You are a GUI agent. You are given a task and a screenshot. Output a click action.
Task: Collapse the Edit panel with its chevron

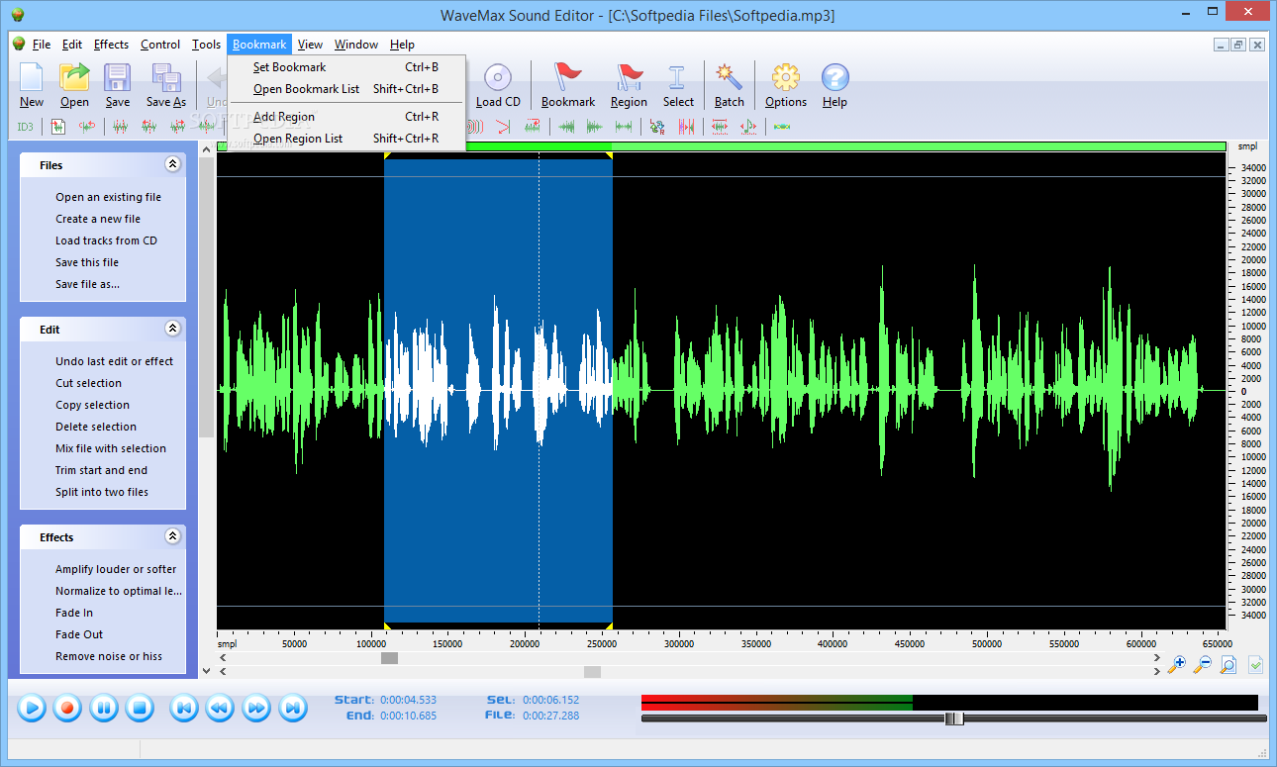(x=173, y=329)
